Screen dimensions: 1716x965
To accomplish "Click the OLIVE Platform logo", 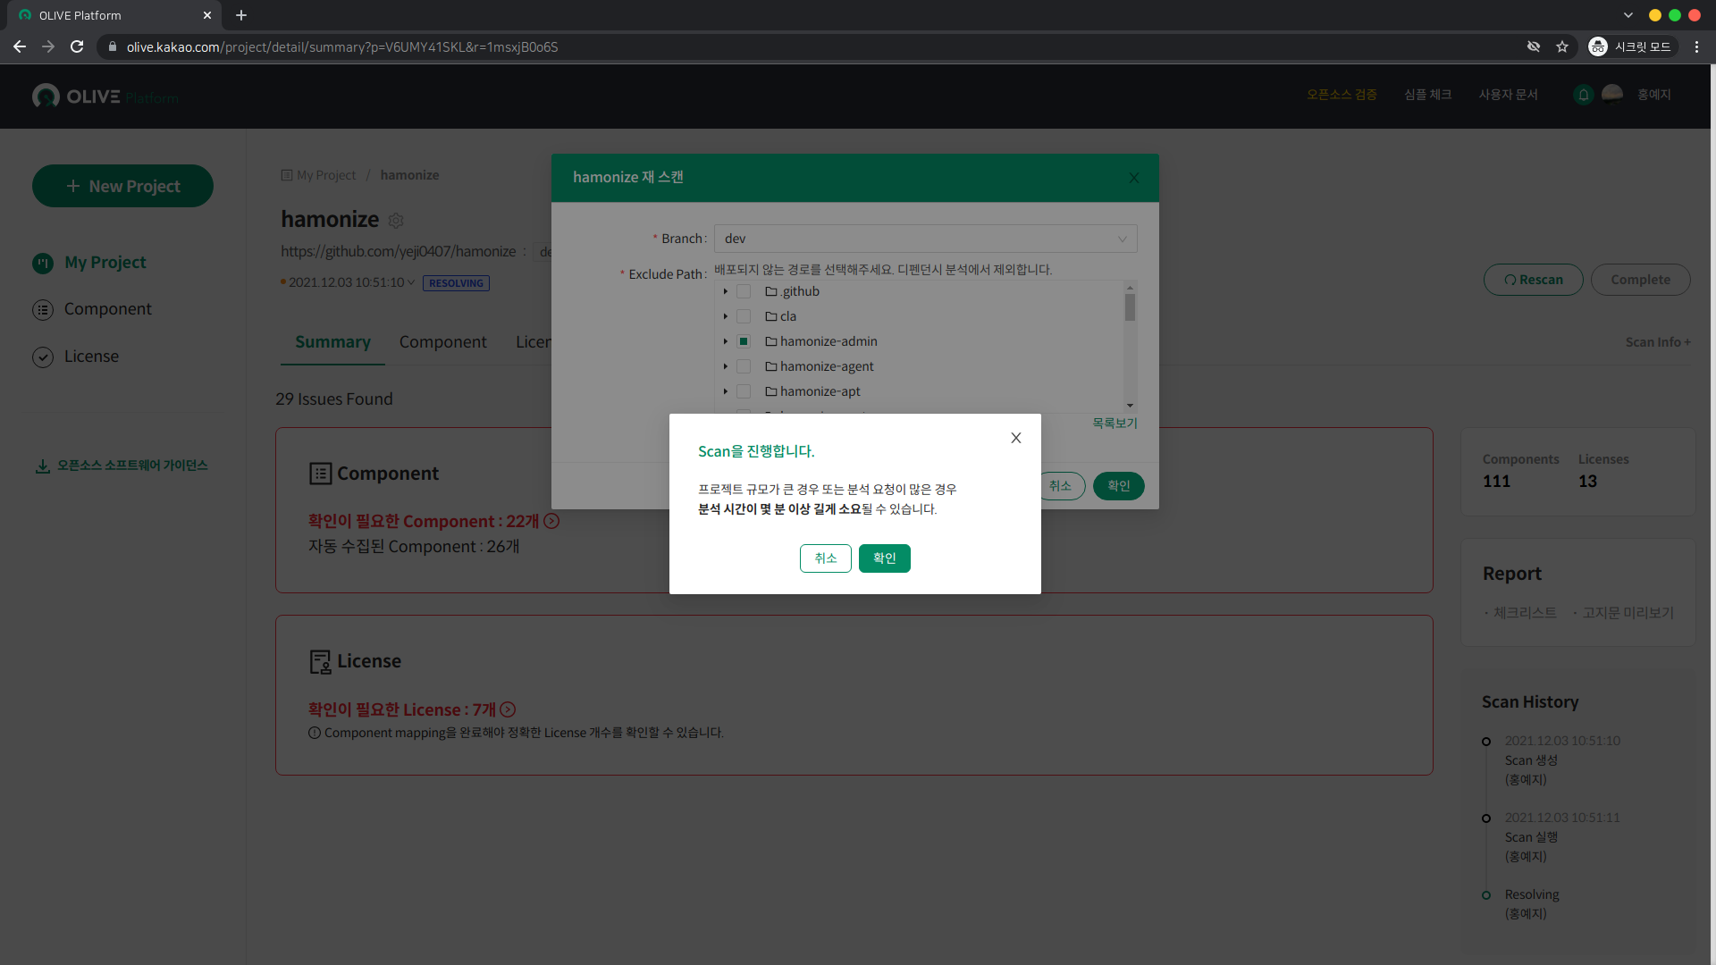I will tap(105, 96).
